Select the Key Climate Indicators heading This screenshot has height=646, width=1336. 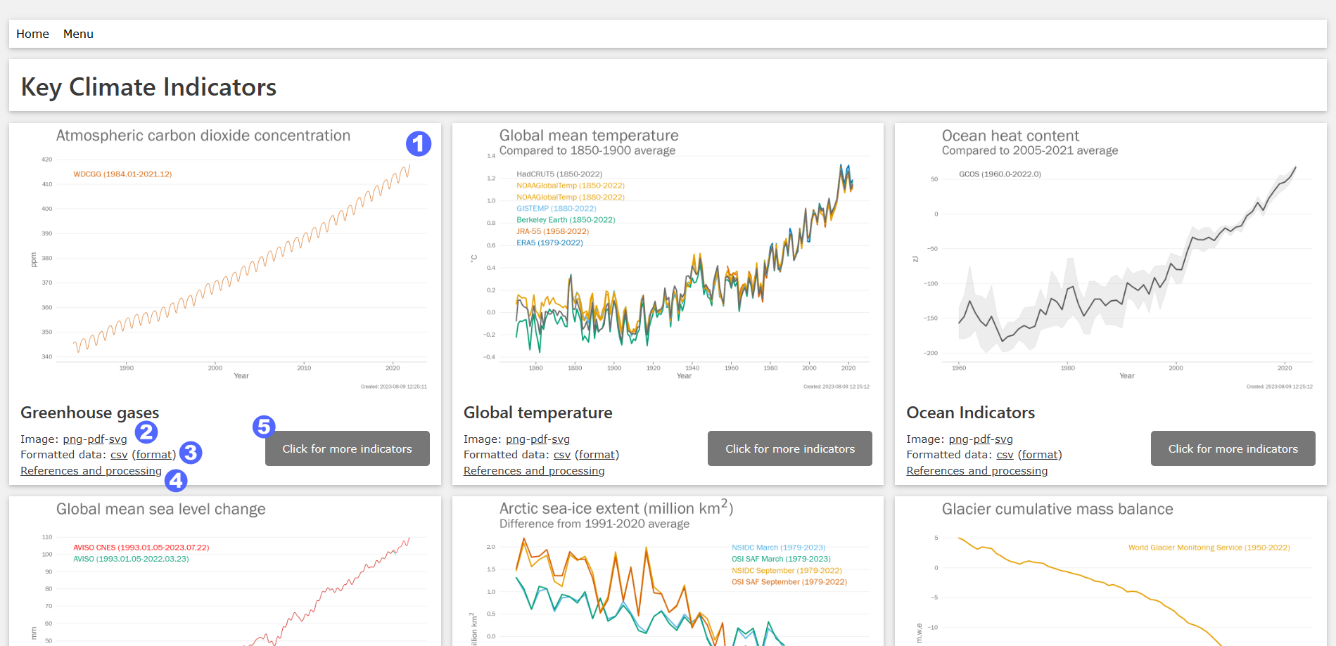[x=148, y=87]
